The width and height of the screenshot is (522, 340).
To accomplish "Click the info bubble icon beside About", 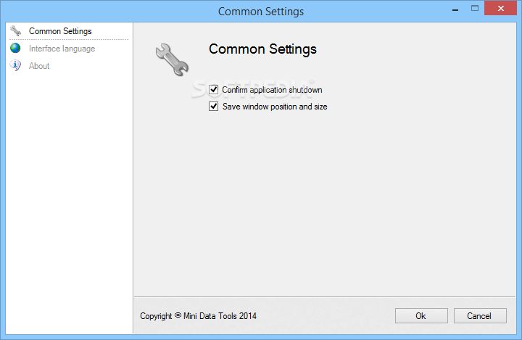I will click(x=15, y=65).
